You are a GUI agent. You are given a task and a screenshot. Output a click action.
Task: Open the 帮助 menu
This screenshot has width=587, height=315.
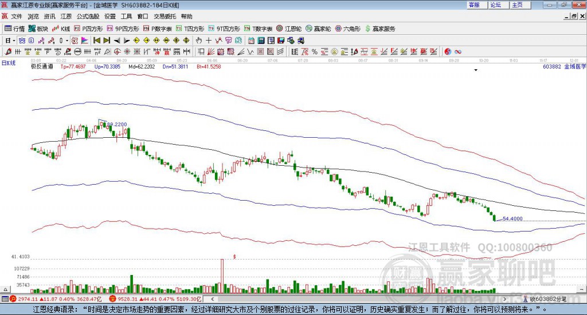186,17
